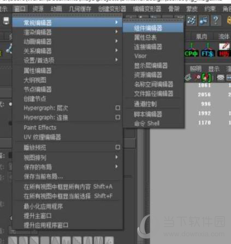Open the 骨架 menu
Screen dimensions: 231x244
[x=174, y=9]
